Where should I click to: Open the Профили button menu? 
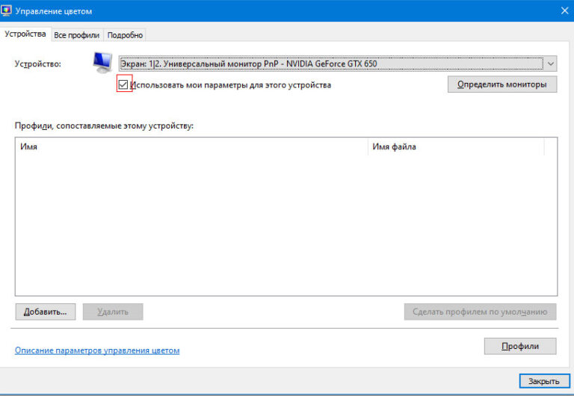click(x=520, y=346)
